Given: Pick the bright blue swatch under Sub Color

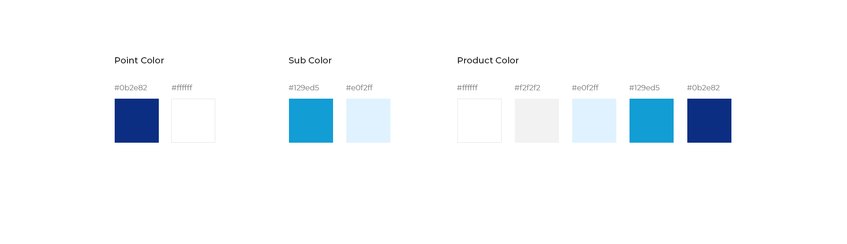Looking at the screenshot, I should point(311,121).
